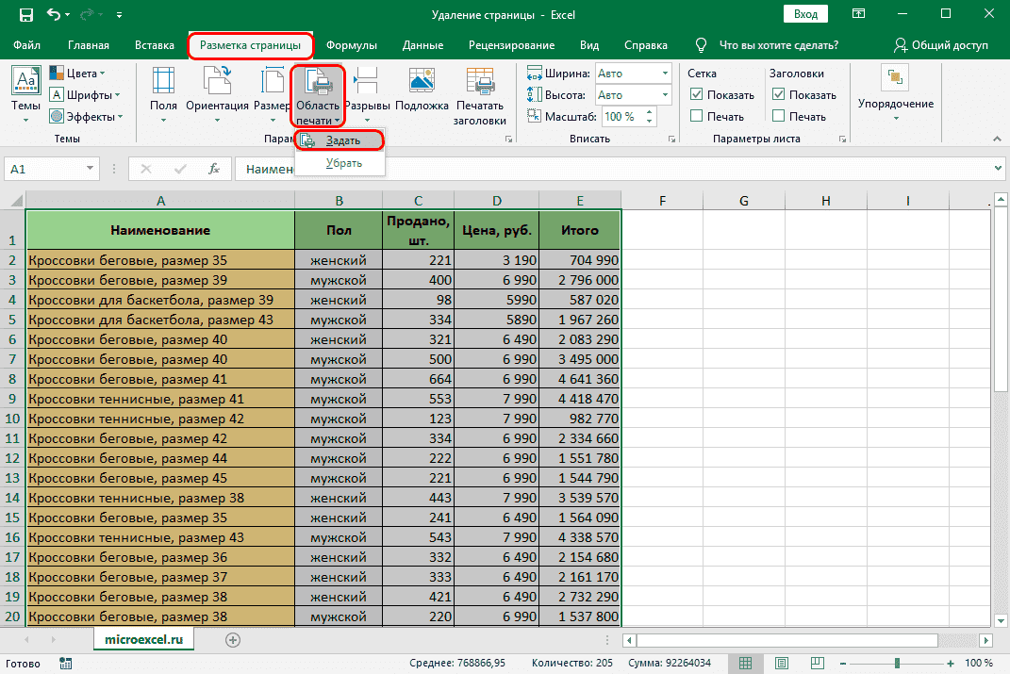The width and height of the screenshot is (1010, 674).
Task: Click the Save icon in the title bar
Action: click(25, 15)
